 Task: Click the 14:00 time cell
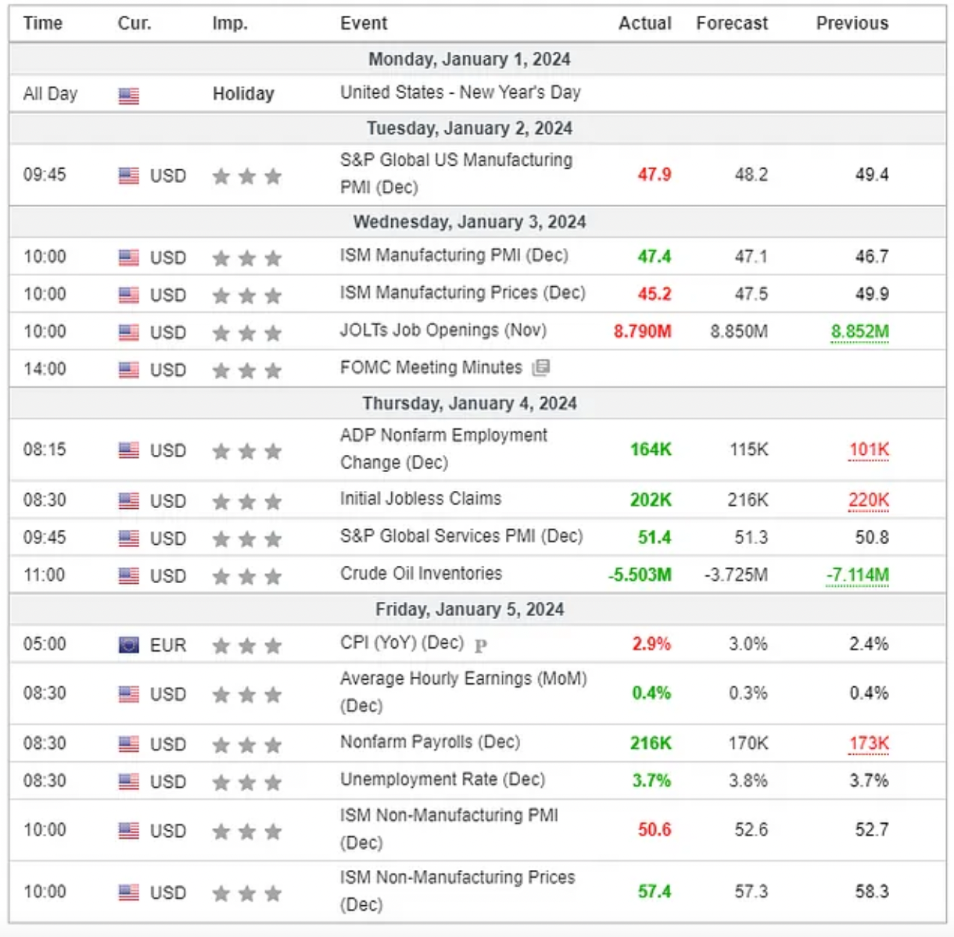[45, 369]
